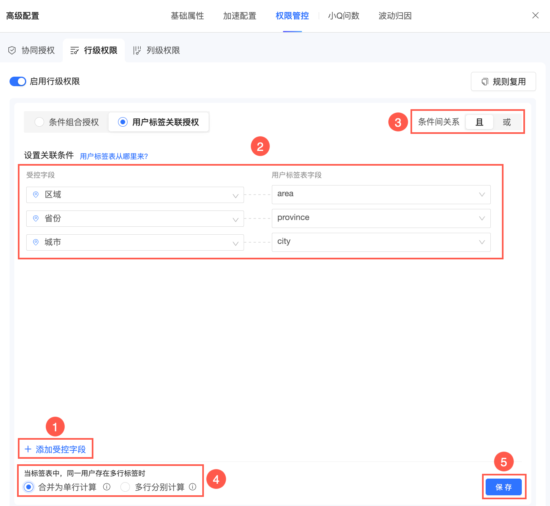The image size is (550, 506).
Task: Click the location pin icon beside 城市
Action: pyautogui.click(x=36, y=242)
